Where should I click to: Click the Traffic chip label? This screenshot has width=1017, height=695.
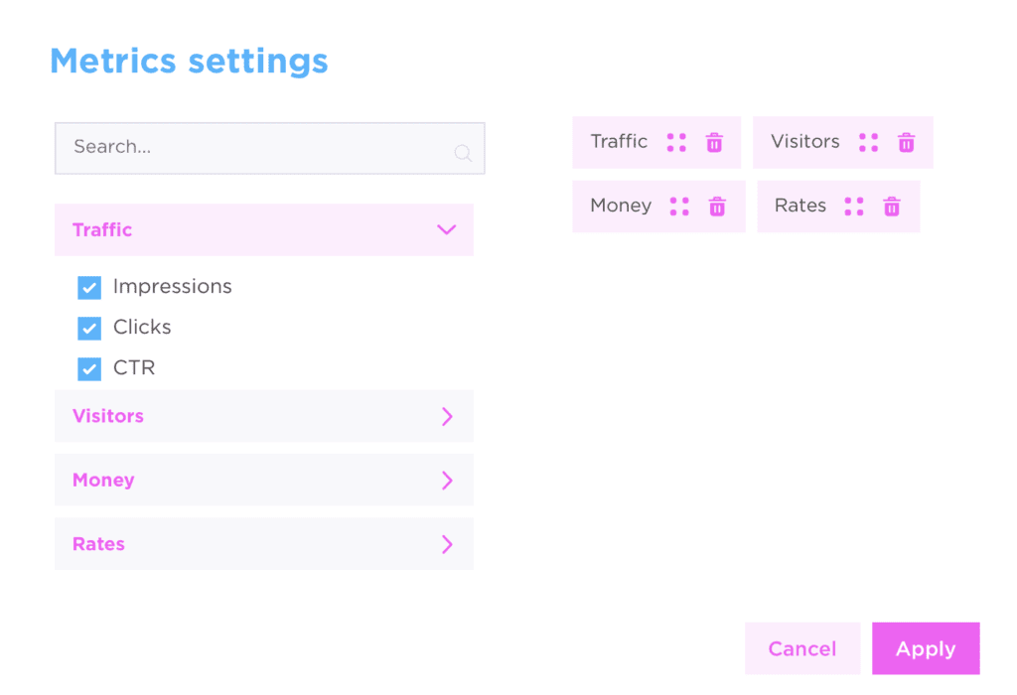619,141
